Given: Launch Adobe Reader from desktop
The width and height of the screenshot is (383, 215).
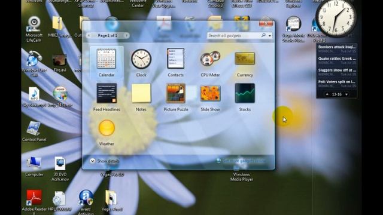Looking at the screenshot, I should pos(34,202).
